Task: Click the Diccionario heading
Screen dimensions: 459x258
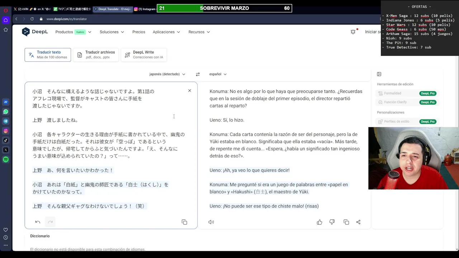Action: coord(40,236)
